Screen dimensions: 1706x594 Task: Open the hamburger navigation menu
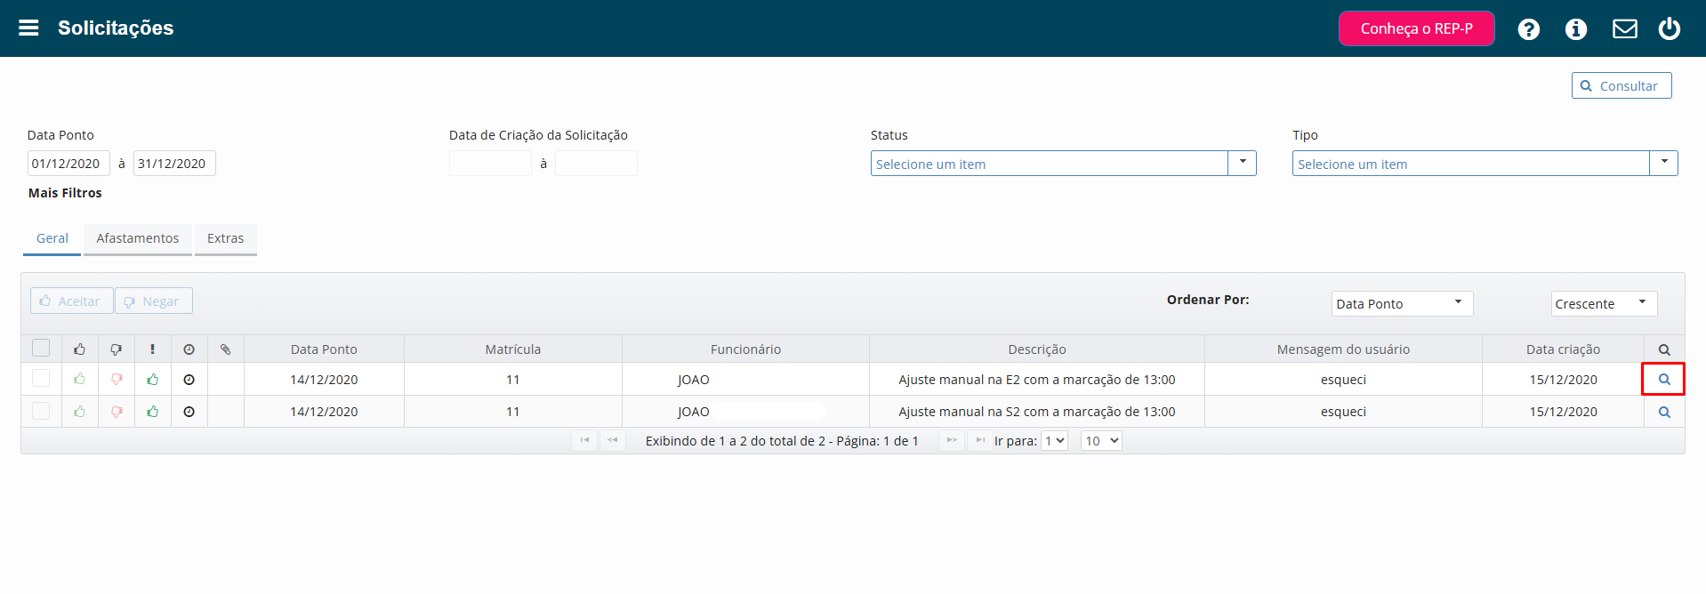tap(28, 28)
